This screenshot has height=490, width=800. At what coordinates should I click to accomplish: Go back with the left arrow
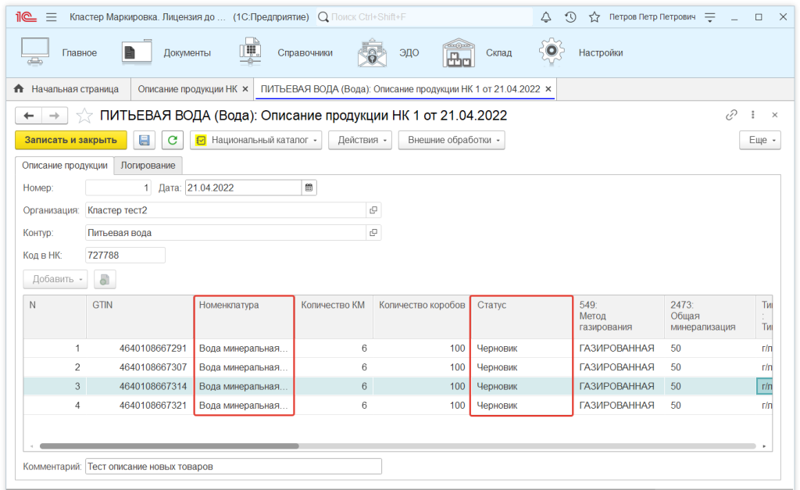point(29,116)
